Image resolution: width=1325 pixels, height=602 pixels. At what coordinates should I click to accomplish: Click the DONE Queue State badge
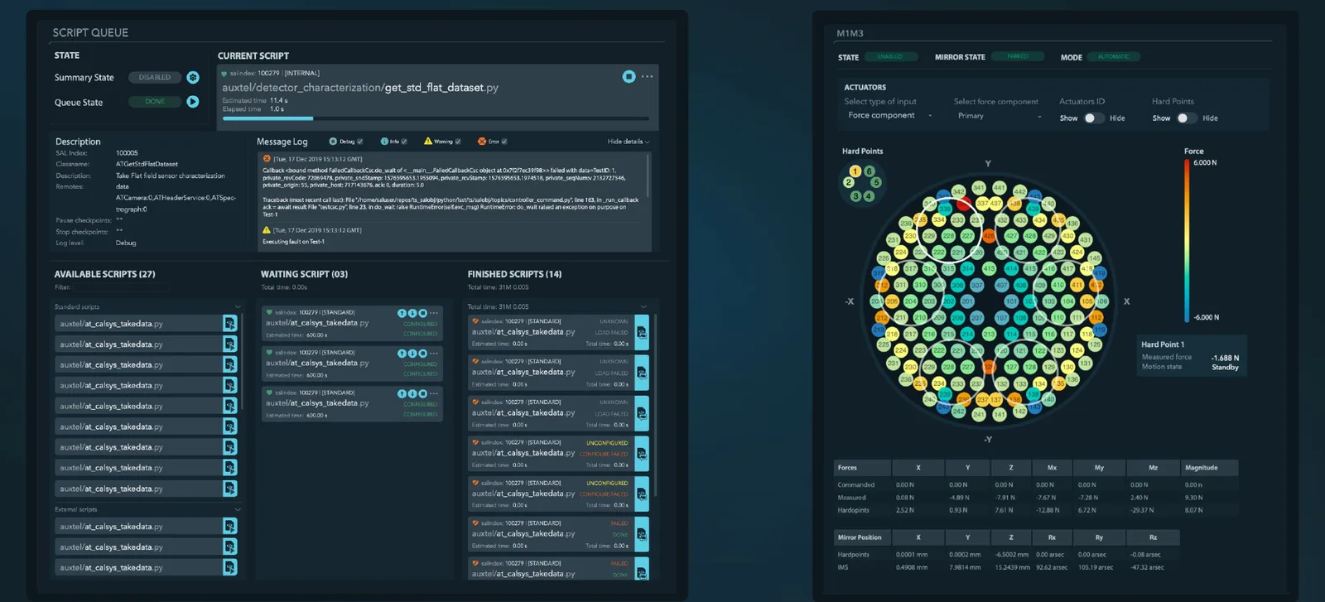pos(155,102)
